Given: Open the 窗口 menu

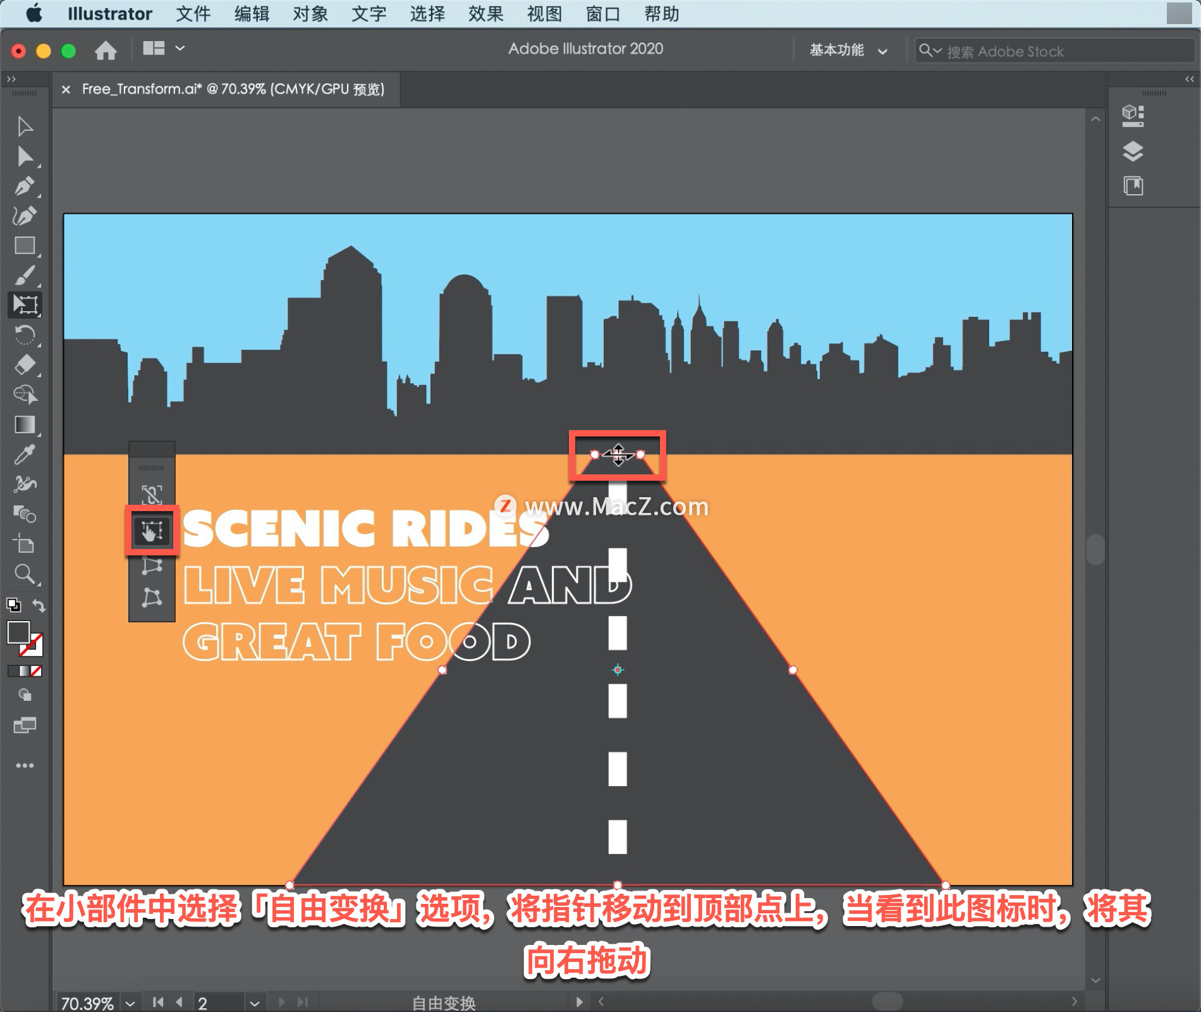Looking at the screenshot, I should click(x=603, y=13).
